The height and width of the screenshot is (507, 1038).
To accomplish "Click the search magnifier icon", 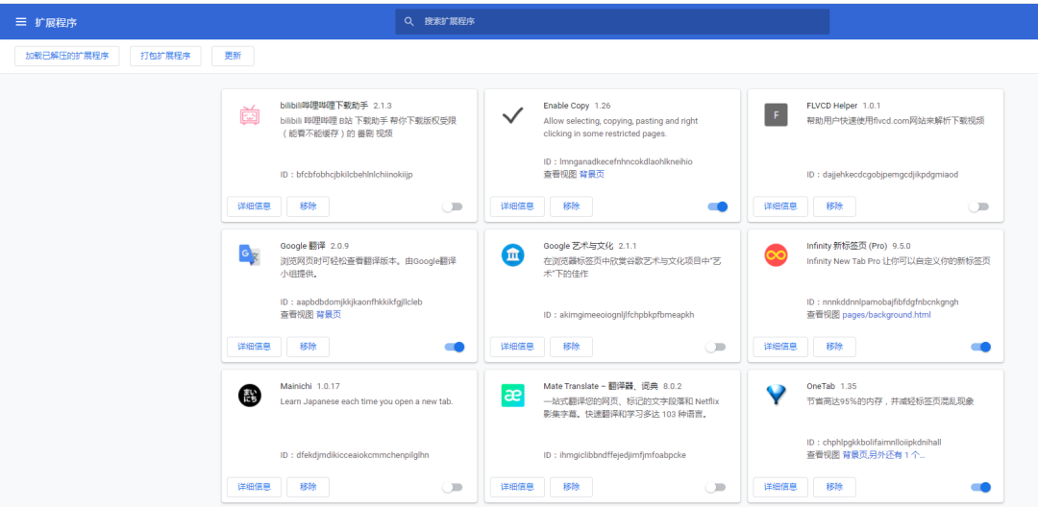I will (409, 22).
